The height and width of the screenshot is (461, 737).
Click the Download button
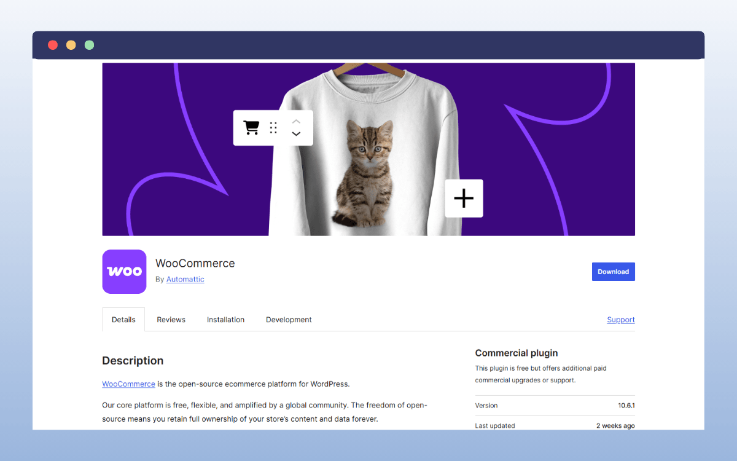613,271
